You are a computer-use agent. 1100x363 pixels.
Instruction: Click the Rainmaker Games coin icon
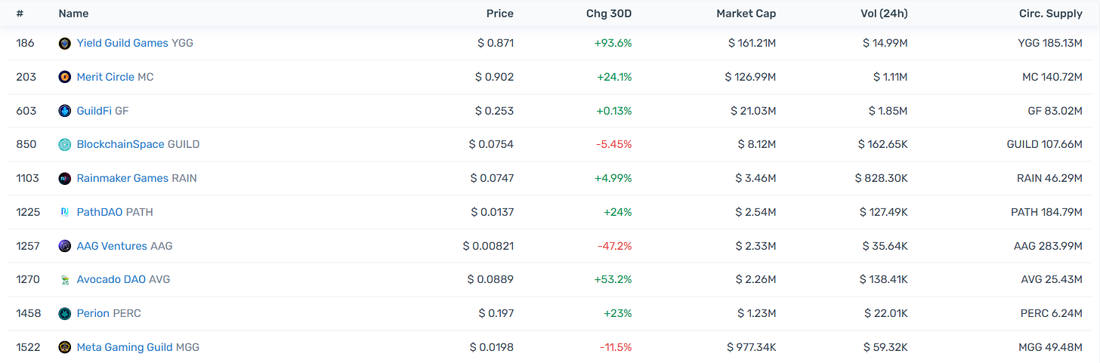coord(65,179)
